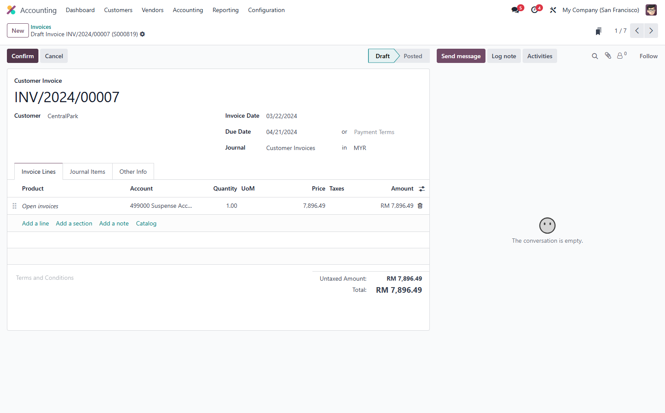Select the Posted status stage

point(413,56)
